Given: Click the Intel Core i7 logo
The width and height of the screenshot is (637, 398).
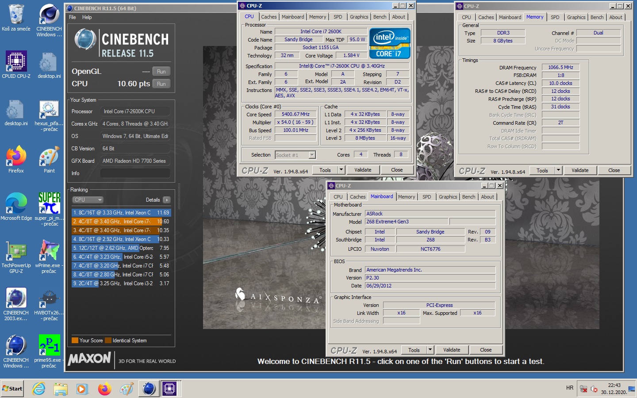Looking at the screenshot, I should [390, 43].
